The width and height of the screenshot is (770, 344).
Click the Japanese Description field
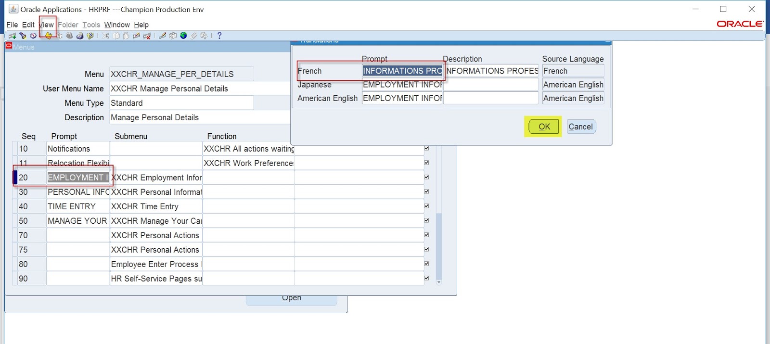pos(491,85)
